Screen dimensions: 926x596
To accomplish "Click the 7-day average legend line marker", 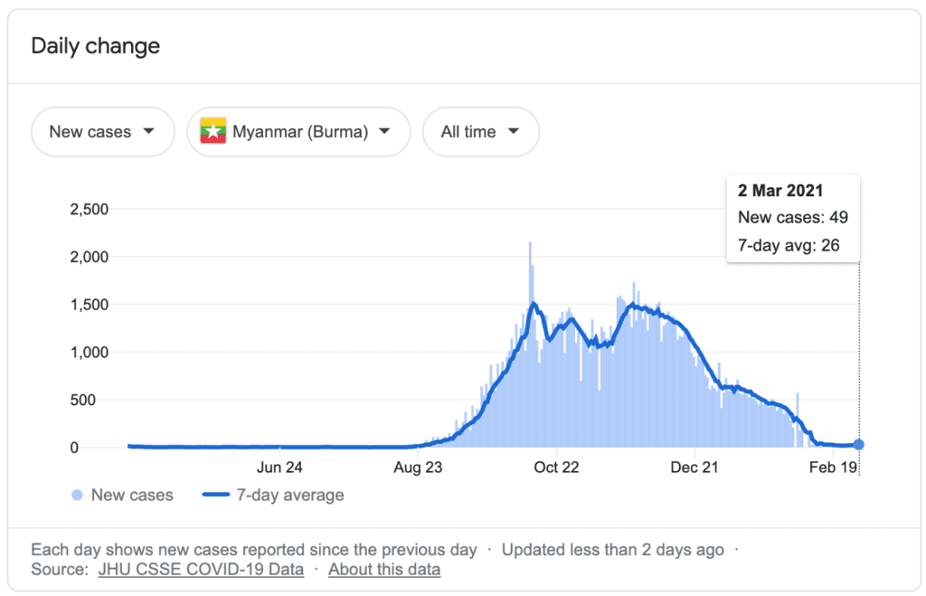I will click(215, 495).
